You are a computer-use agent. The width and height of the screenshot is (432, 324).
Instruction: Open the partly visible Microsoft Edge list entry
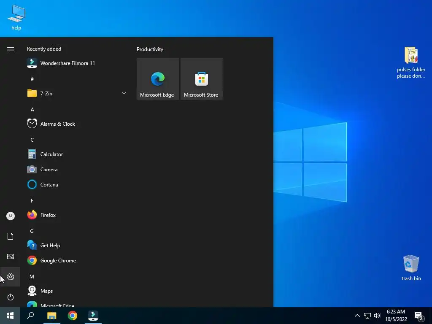[x=77, y=304]
